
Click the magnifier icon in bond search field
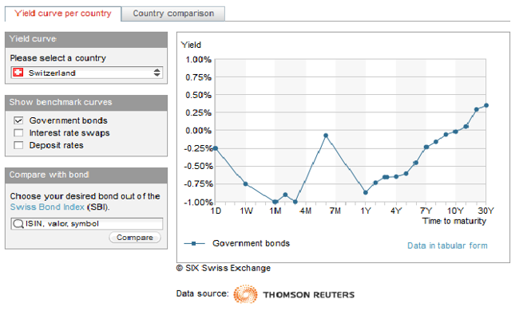18,224
